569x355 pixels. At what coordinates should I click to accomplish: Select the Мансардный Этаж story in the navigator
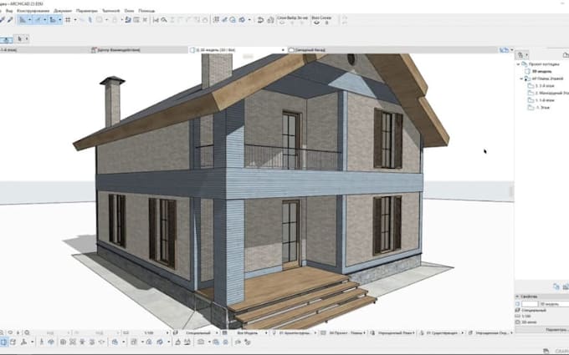[x=552, y=93]
